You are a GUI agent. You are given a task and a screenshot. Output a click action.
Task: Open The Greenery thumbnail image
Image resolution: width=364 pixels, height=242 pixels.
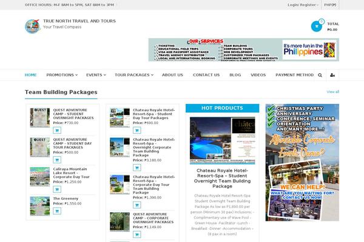click(x=39, y=206)
